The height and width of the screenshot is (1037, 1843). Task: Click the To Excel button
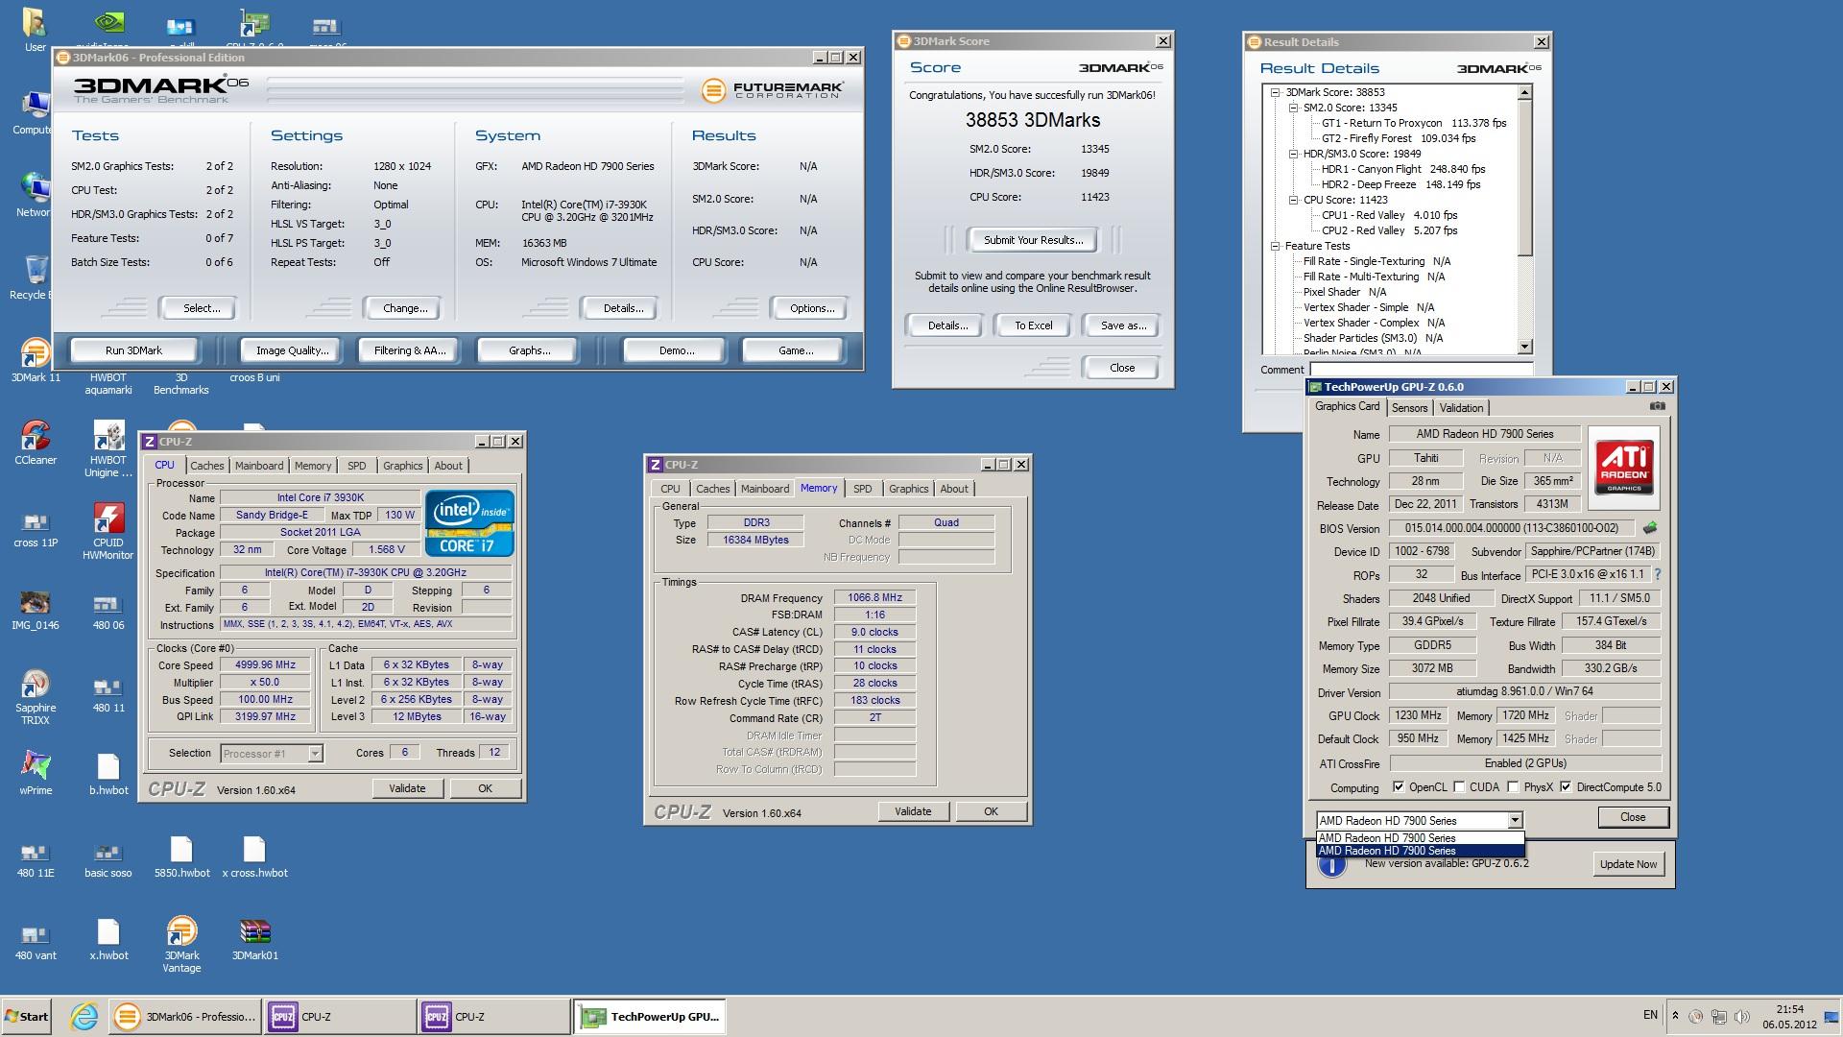tap(1033, 326)
